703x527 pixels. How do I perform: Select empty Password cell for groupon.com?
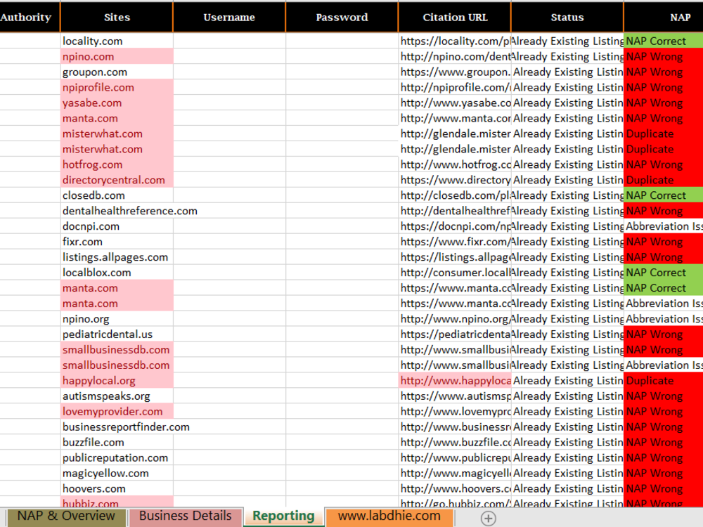point(342,72)
